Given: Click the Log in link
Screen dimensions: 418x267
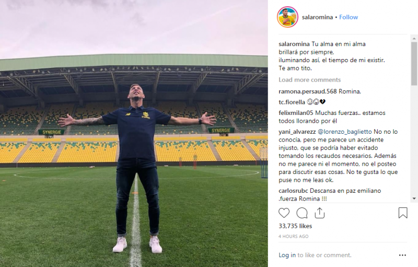Looking at the screenshot, I should point(287,255).
